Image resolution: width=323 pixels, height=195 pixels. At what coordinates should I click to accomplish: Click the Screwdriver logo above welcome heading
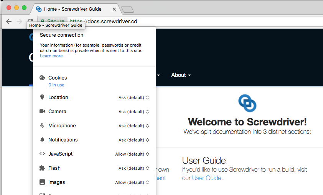tap(247, 103)
